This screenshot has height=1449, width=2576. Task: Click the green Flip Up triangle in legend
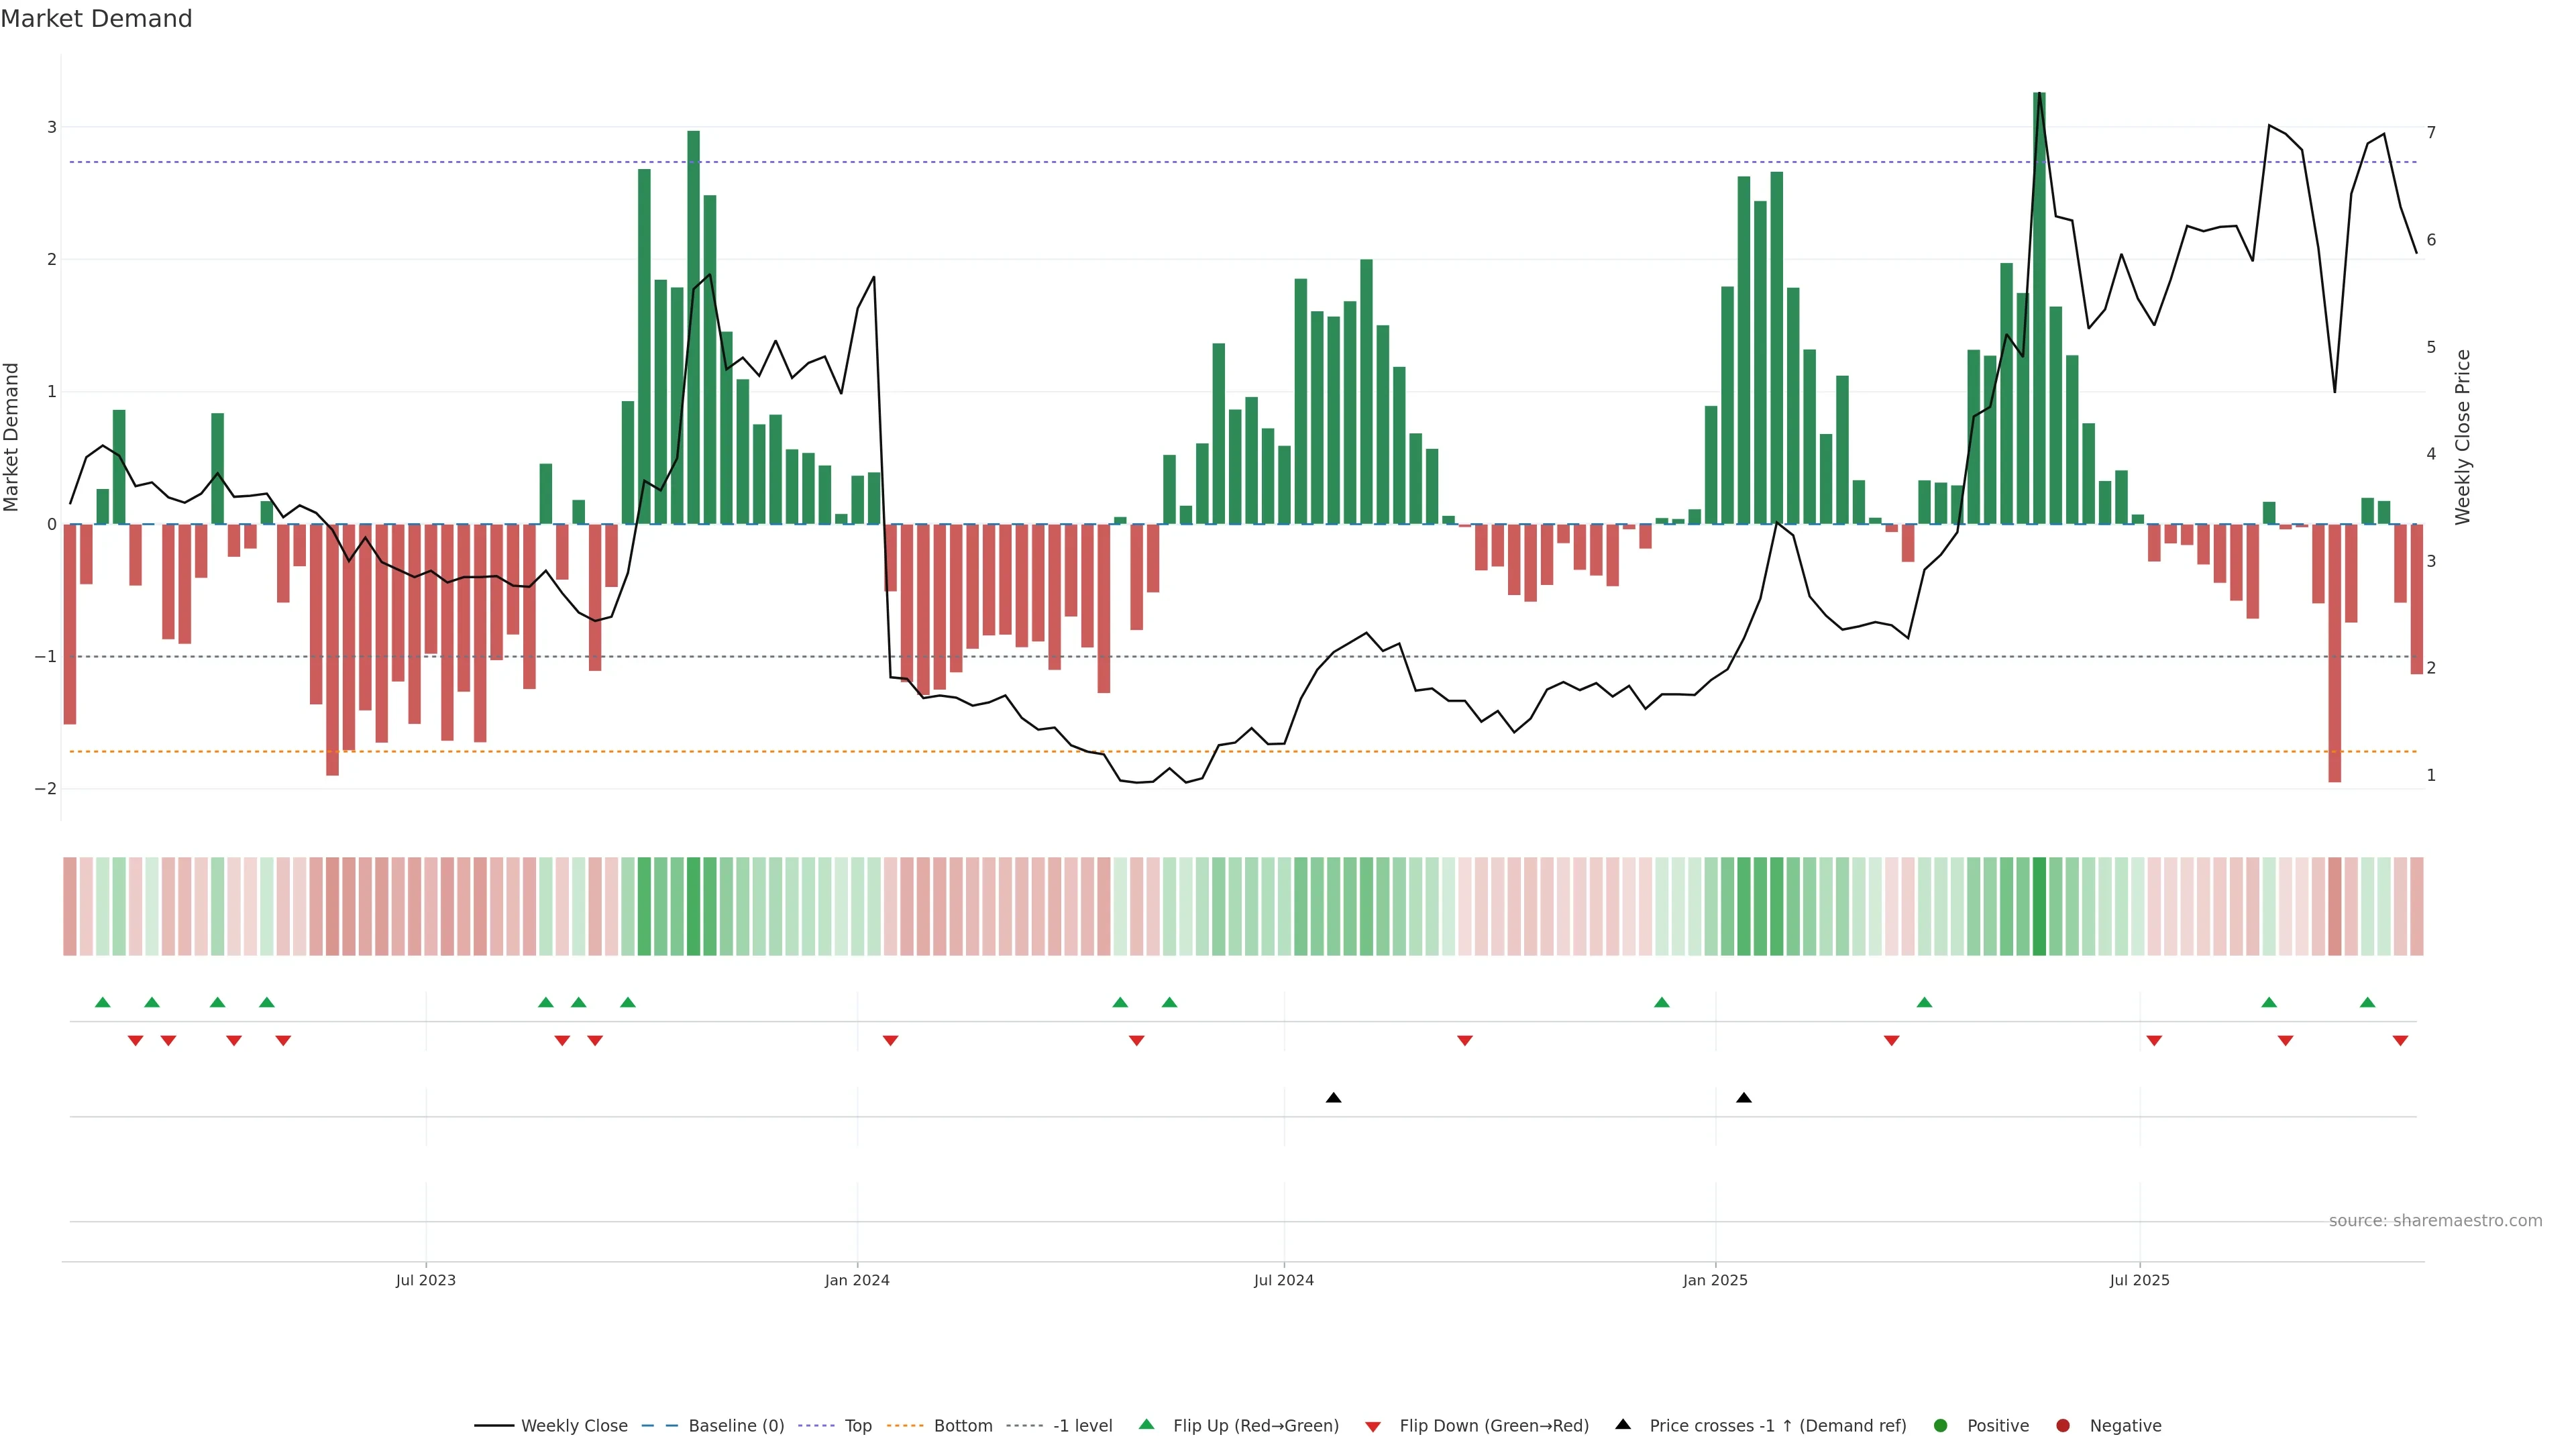pyautogui.click(x=1146, y=1424)
